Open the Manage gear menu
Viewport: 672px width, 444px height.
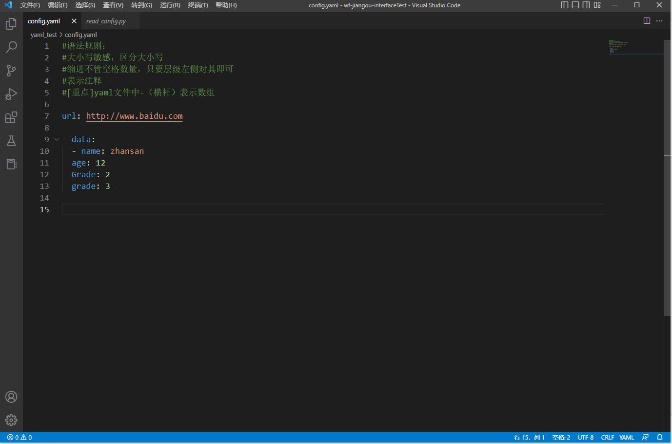click(x=11, y=420)
